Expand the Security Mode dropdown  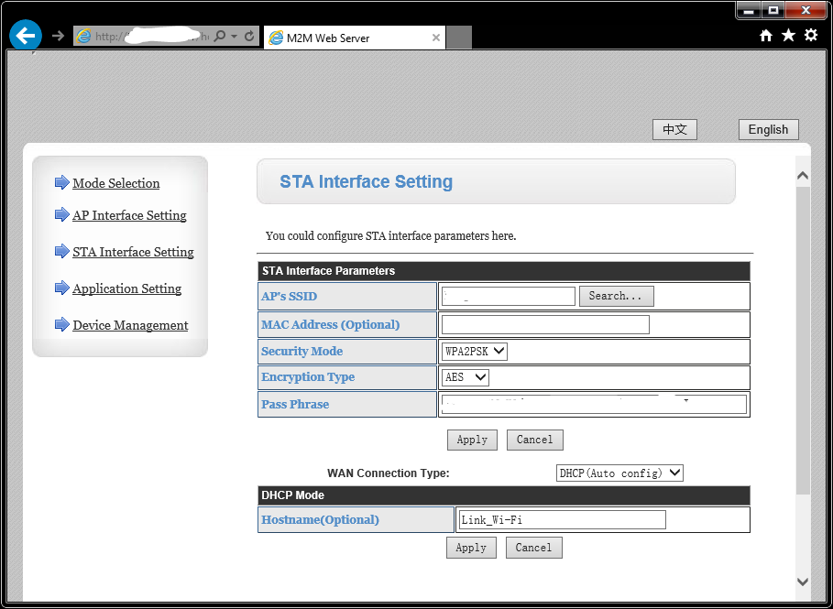point(474,352)
